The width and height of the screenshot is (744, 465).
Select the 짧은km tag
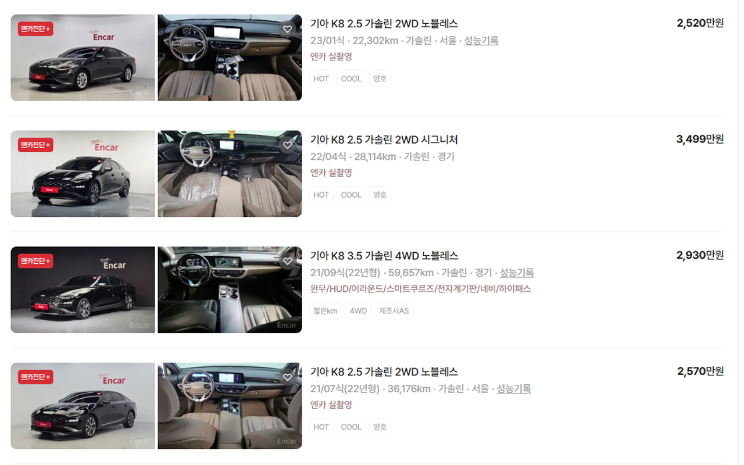[x=325, y=311]
